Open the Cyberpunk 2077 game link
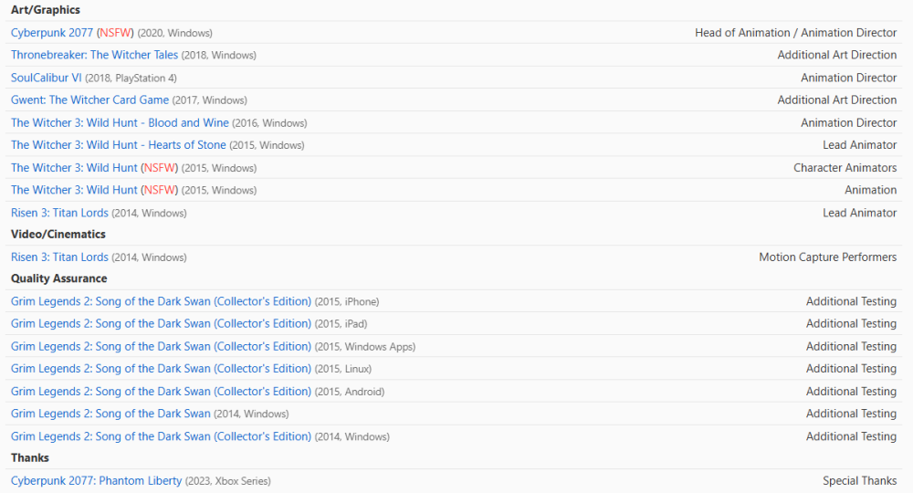 (52, 33)
